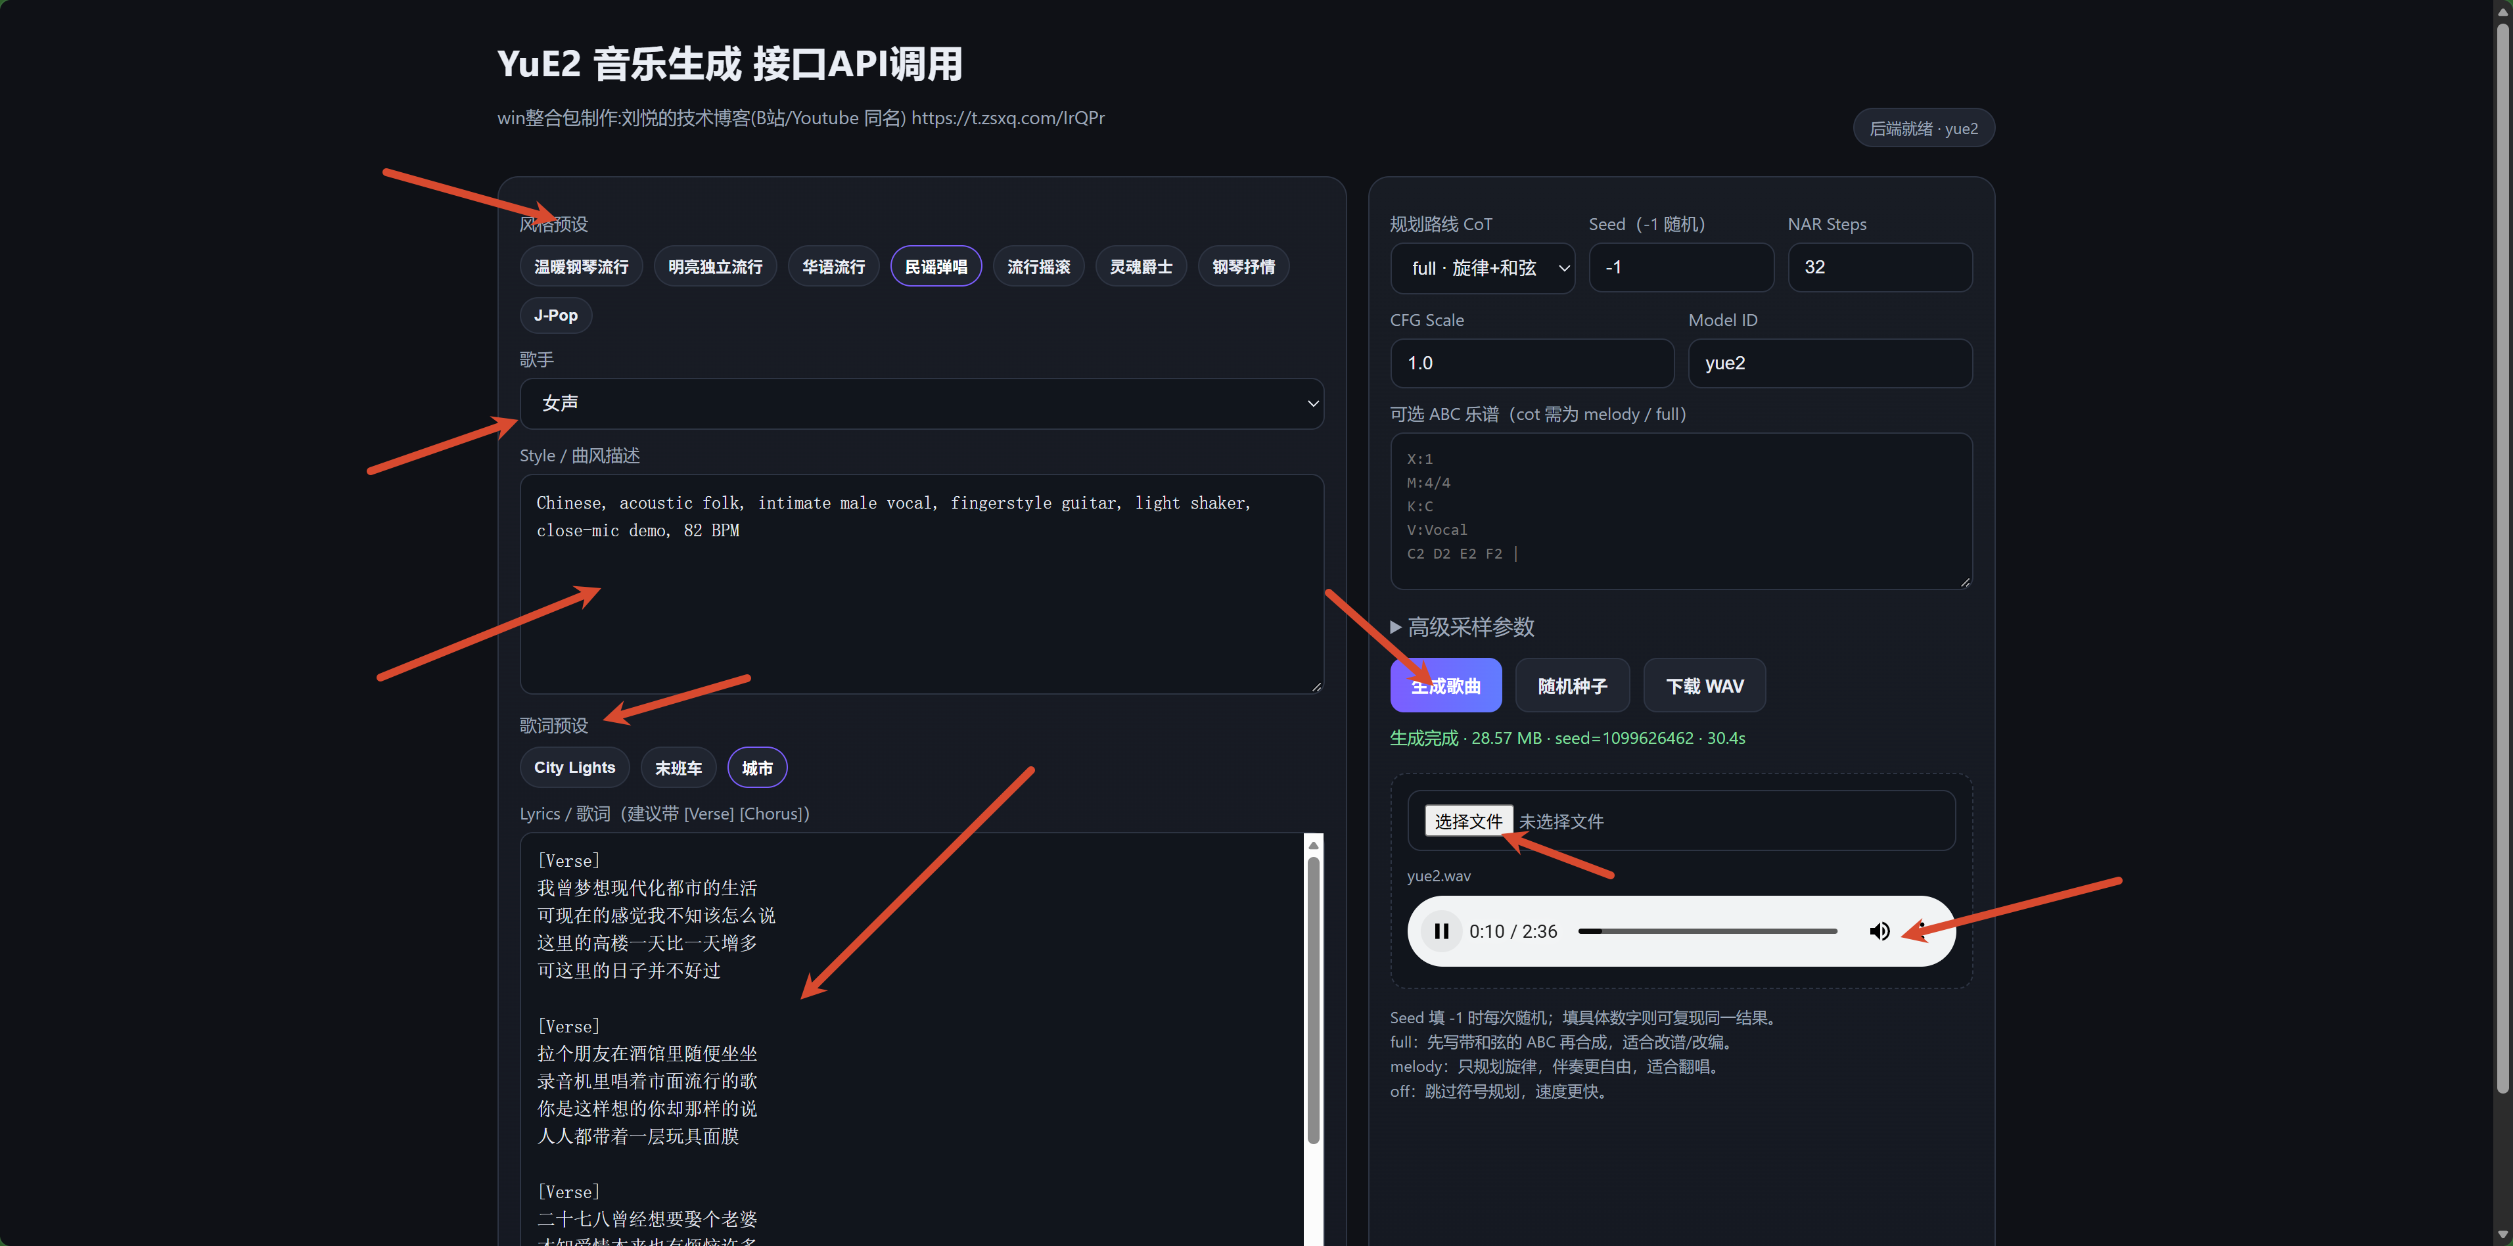
Task: Focus the NAR Steps input field
Action: [1880, 267]
